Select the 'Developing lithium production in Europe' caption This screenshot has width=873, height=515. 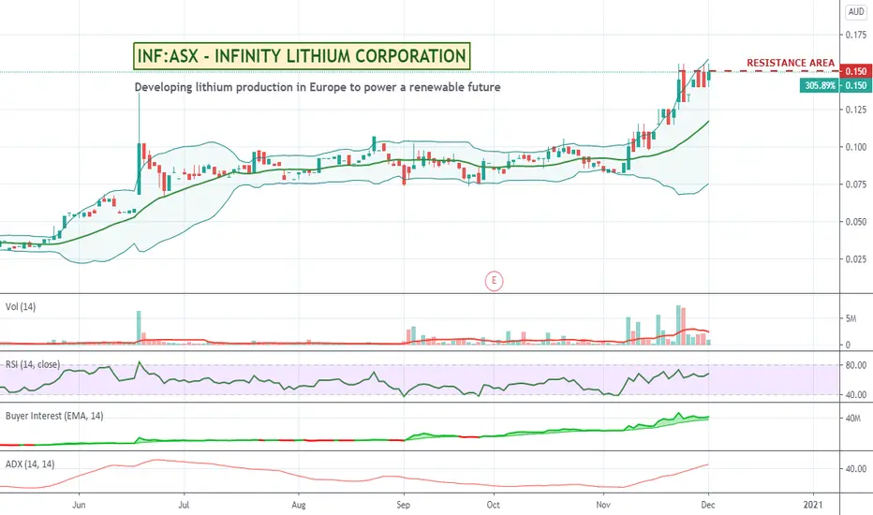(x=318, y=87)
